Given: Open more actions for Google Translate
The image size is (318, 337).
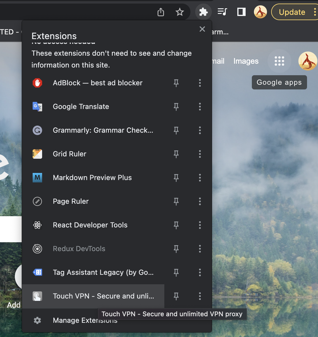Looking at the screenshot, I should click(200, 107).
